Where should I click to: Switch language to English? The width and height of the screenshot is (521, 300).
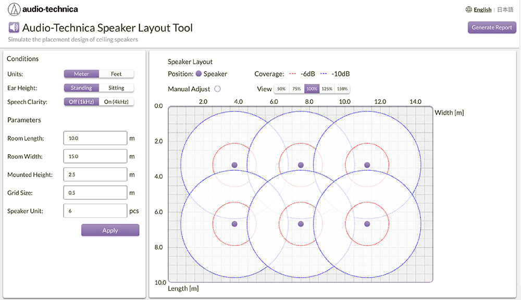[482, 9]
